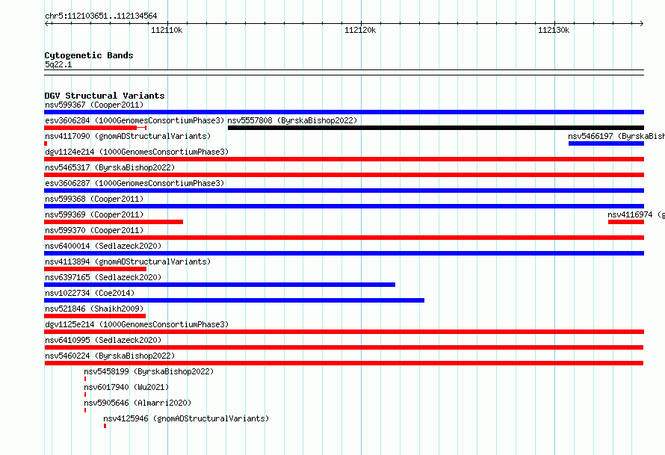Open nsv5460224 (ByrskaBishop2022) label
This screenshot has width=665, height=455.
110,356
